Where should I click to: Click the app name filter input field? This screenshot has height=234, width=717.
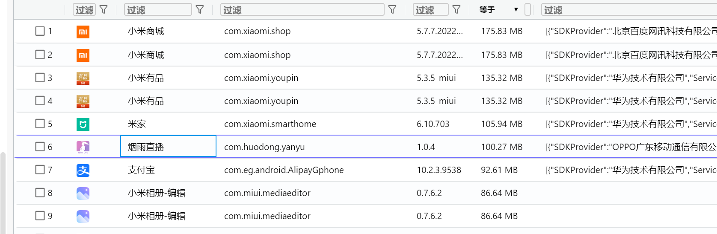point(158,9)
